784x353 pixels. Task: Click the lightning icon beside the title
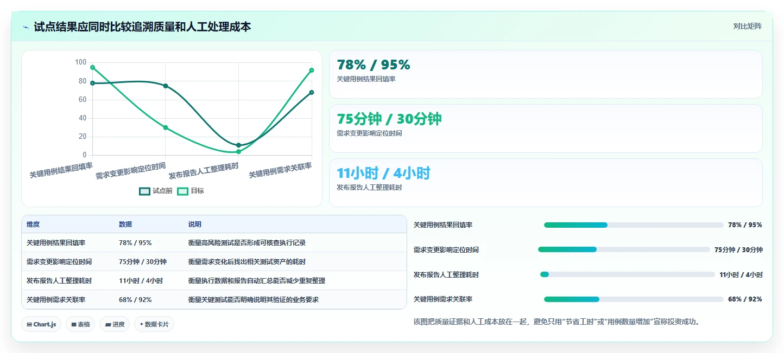click(x=26, y=27)
